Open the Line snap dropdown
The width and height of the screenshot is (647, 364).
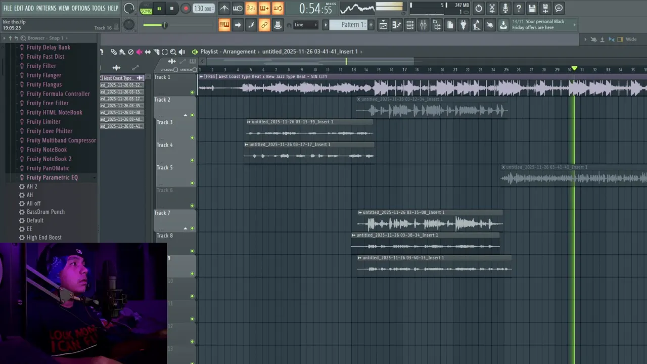tap(306, 25)
